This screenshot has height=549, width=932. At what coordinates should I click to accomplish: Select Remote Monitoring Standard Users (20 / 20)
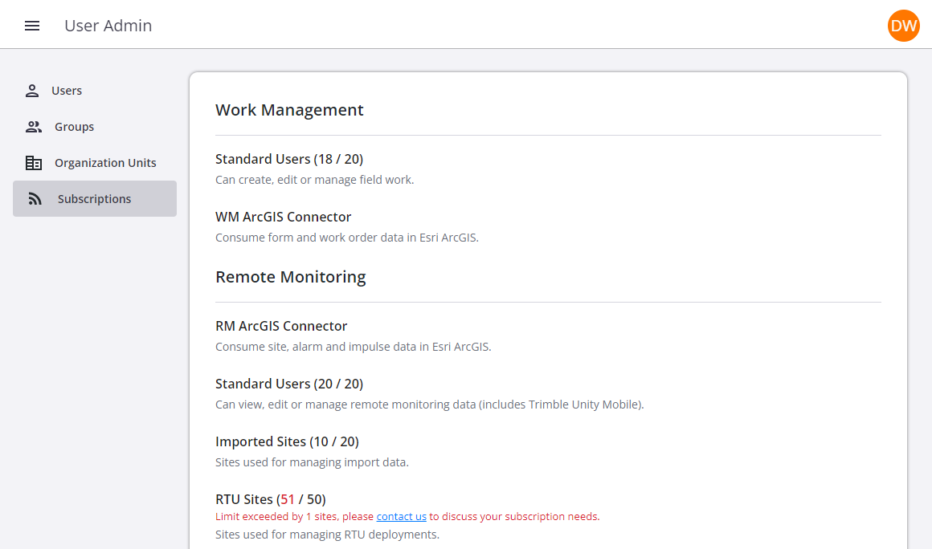pos(289,384)
